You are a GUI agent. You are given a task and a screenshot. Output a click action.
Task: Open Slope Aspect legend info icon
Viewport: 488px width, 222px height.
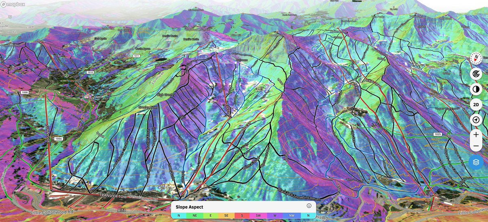click(309, 206)
